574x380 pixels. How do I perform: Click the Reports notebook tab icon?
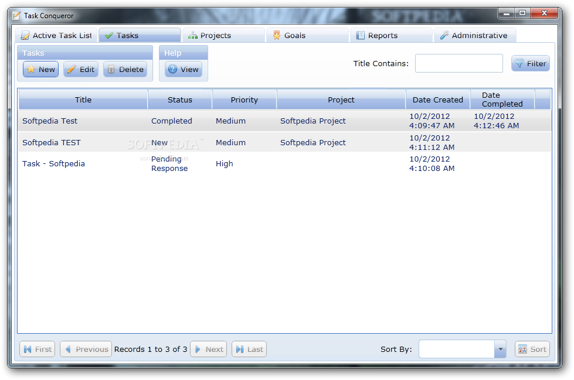360,35
